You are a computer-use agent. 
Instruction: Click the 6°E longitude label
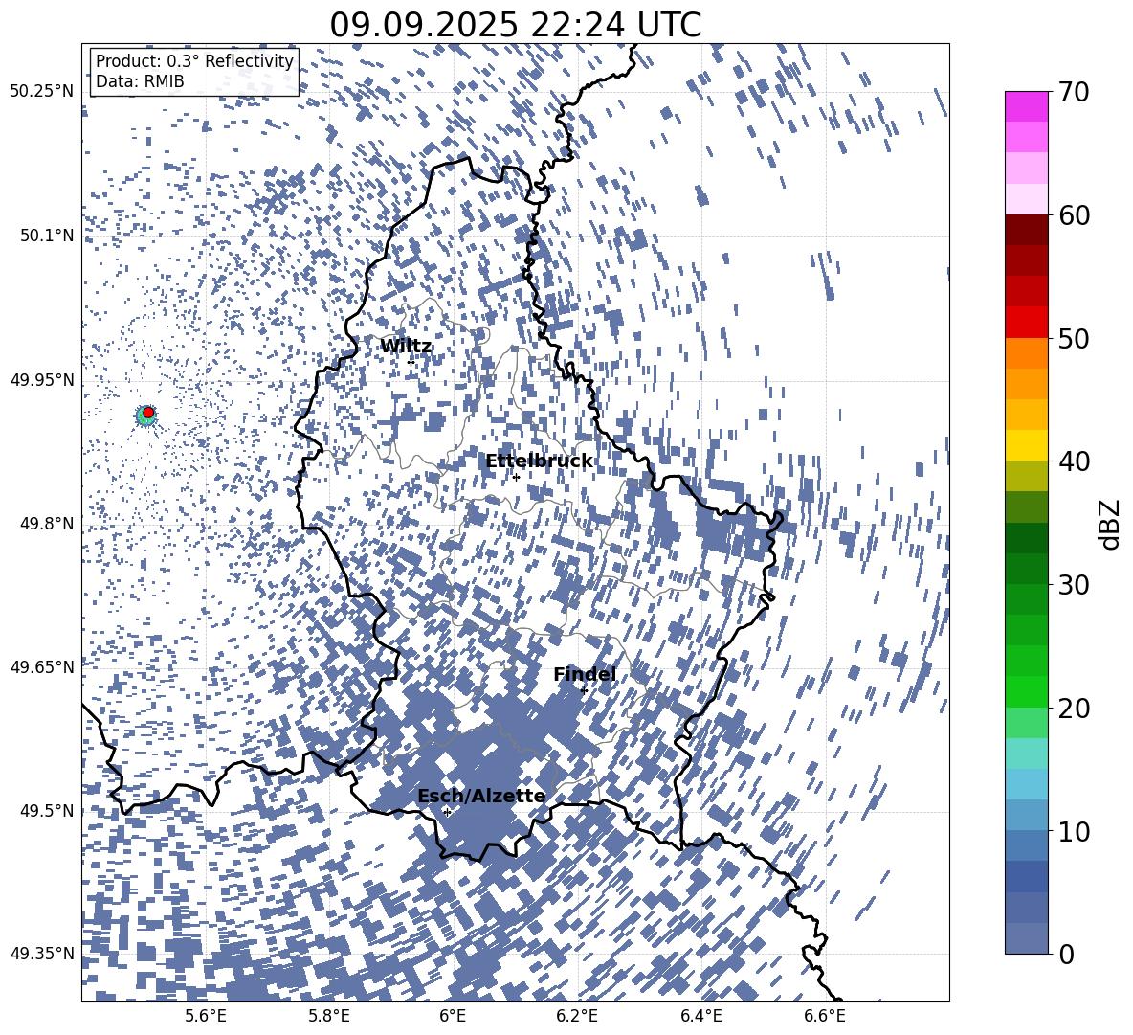453,1016
